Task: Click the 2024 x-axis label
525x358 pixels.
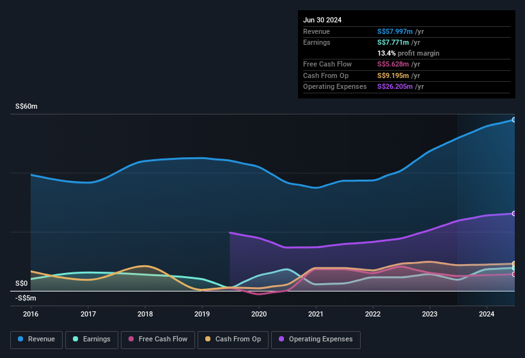Action: point(487,314)
